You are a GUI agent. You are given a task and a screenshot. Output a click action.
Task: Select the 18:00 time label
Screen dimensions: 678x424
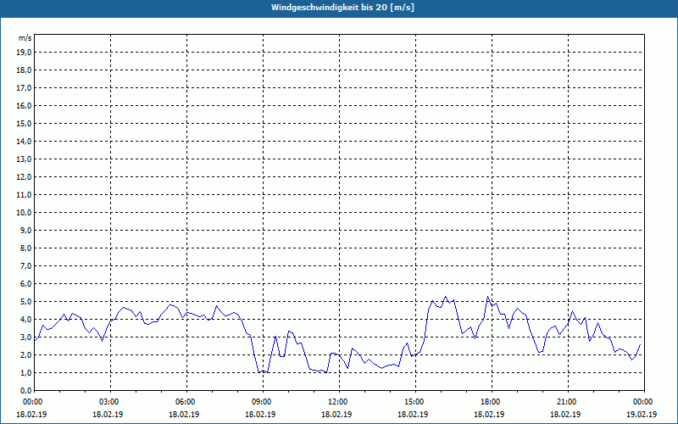tap(490, 402)
